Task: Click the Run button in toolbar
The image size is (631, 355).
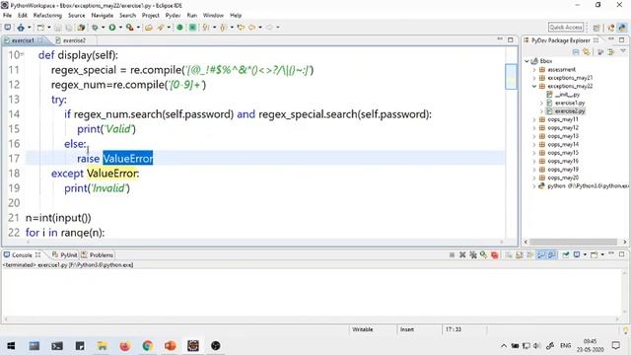Action: coord(111,28)
